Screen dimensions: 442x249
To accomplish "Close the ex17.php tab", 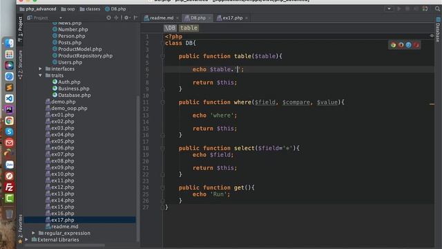I will pos(247,18).
